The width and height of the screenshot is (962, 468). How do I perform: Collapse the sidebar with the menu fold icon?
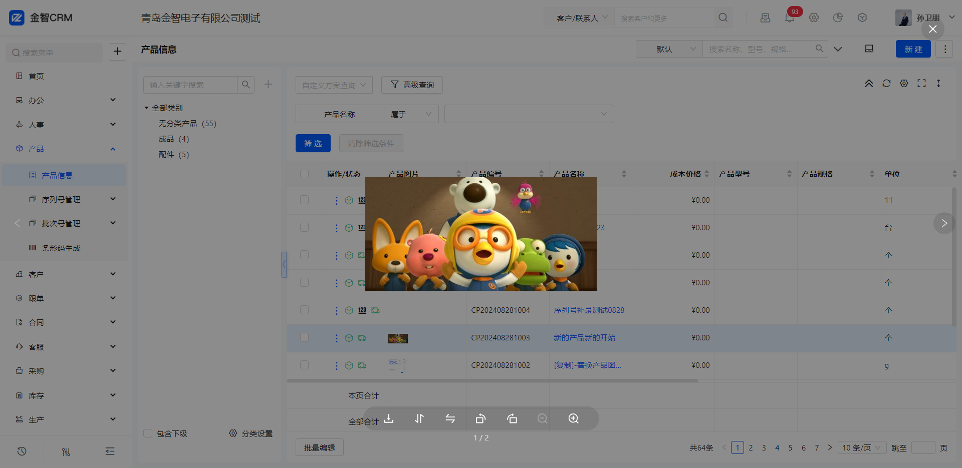pos(110,451)
